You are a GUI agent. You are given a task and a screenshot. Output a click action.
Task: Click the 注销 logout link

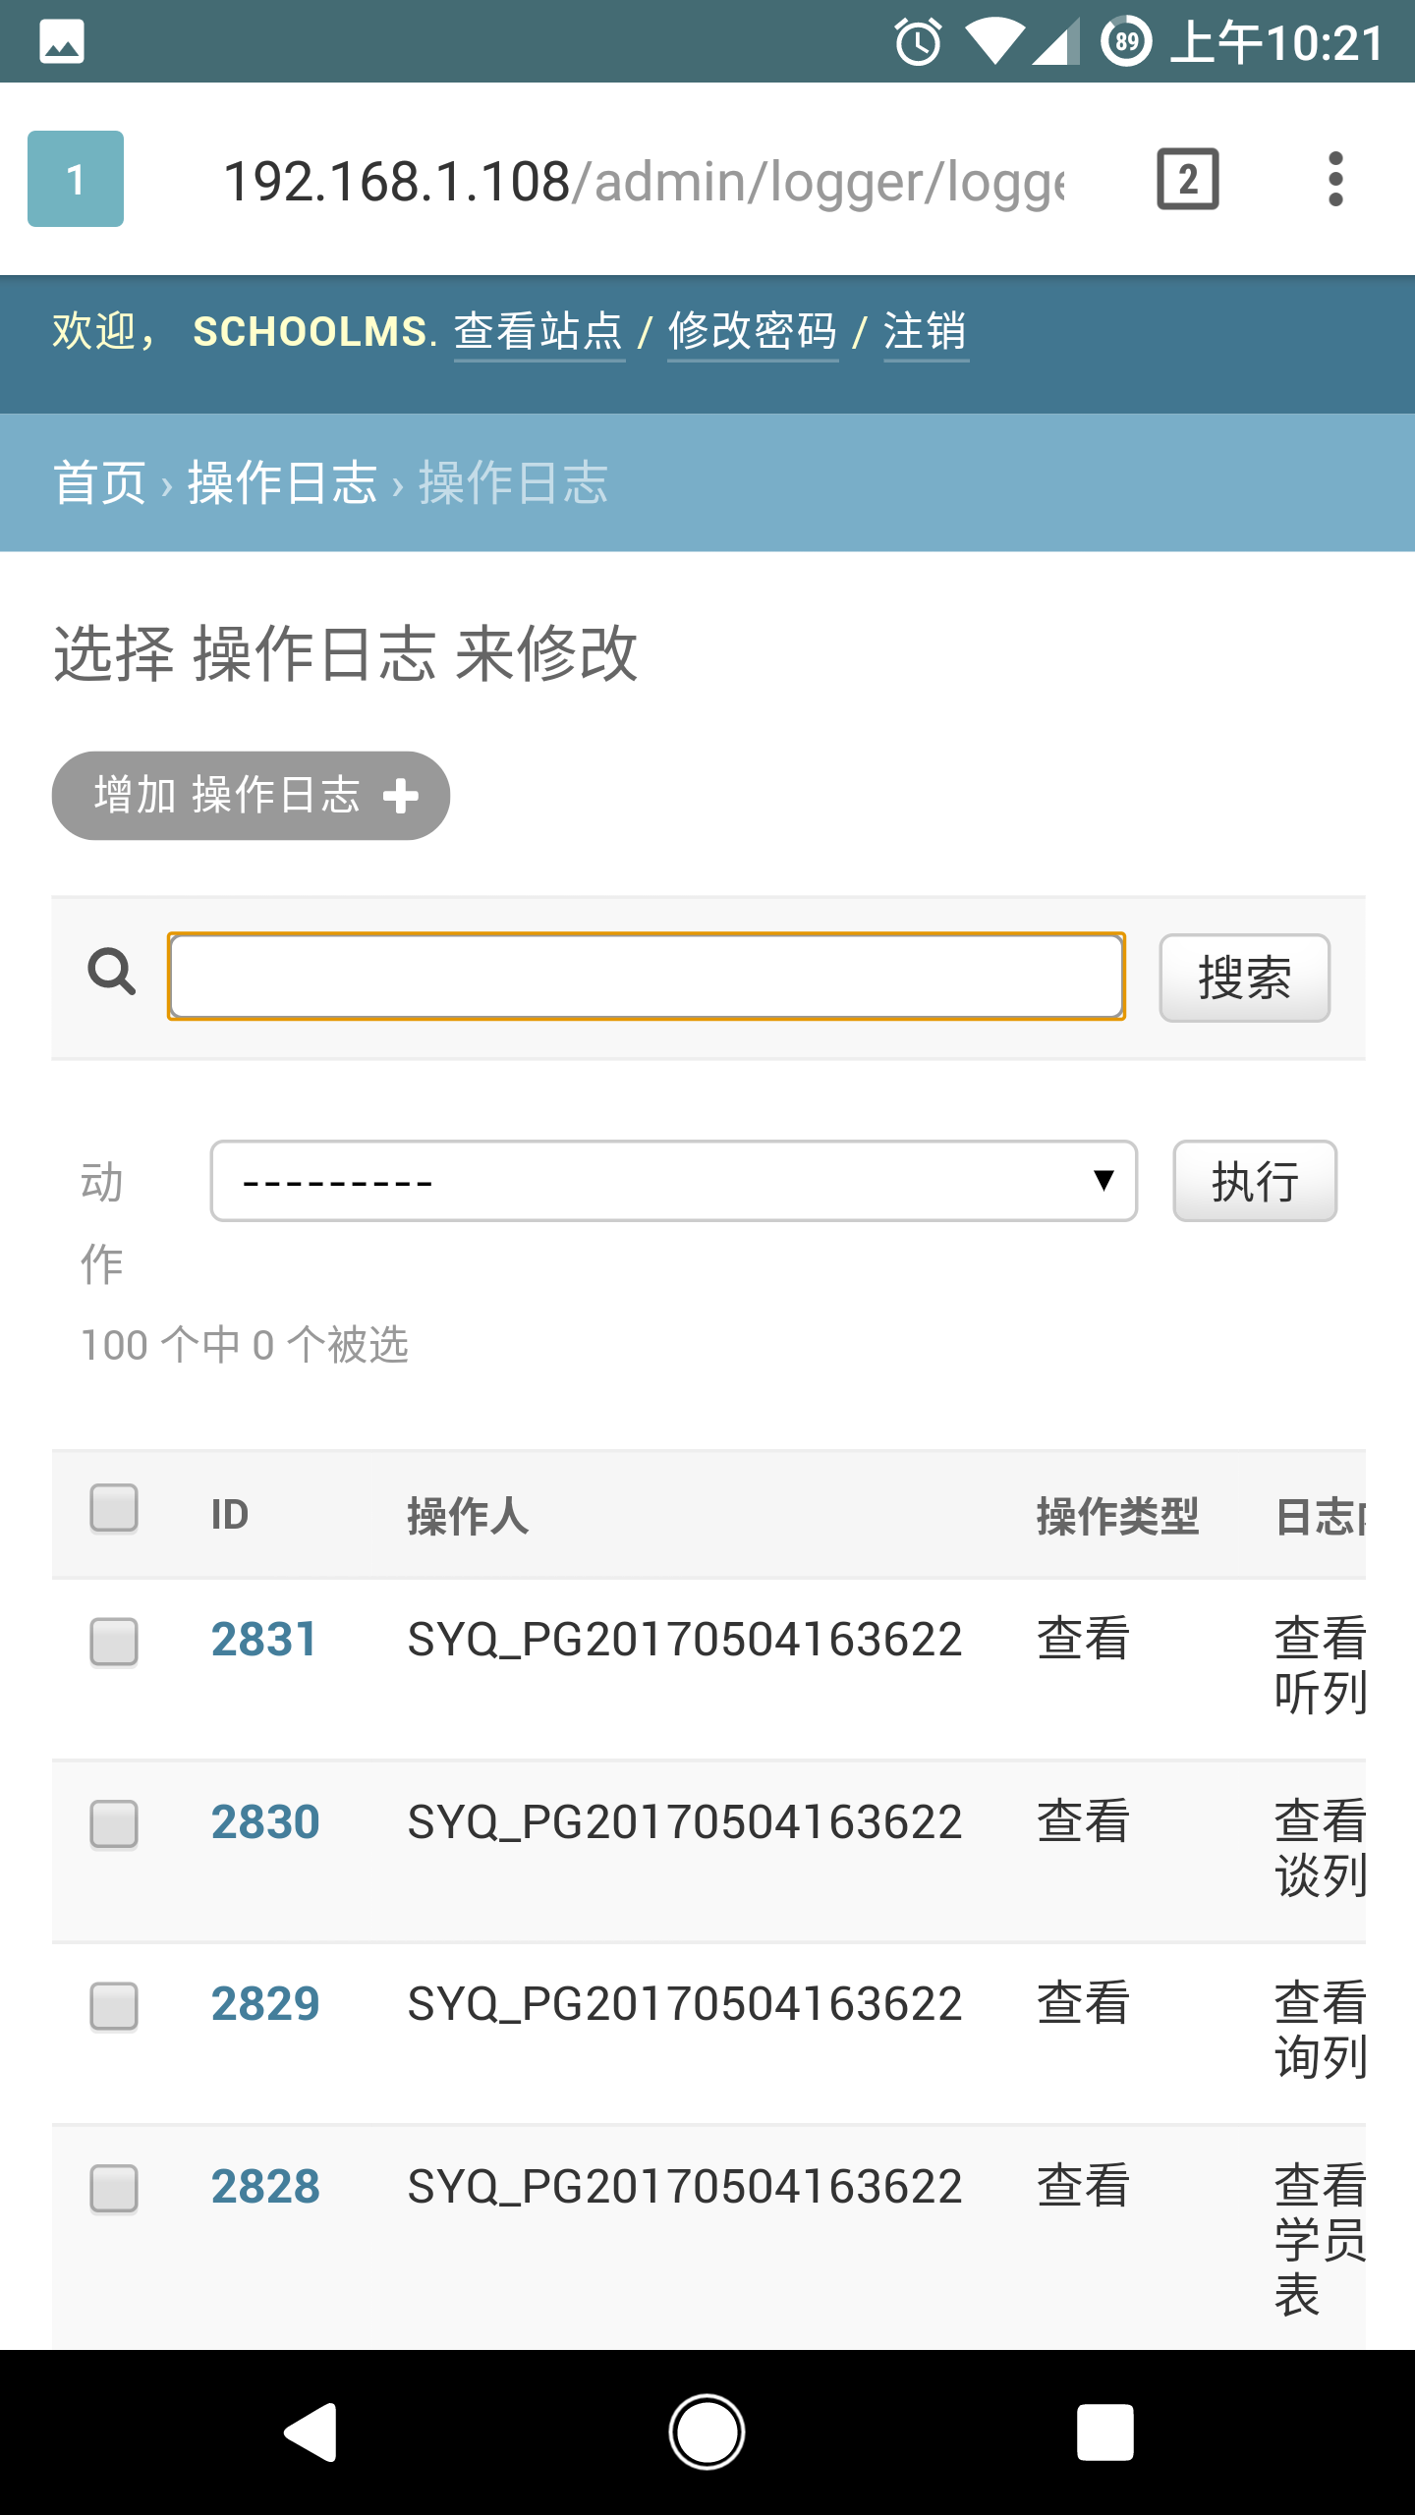click(926, 331)
